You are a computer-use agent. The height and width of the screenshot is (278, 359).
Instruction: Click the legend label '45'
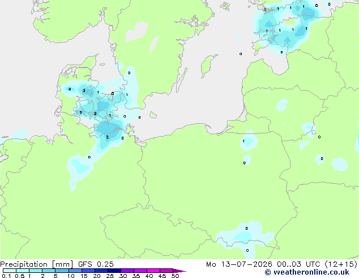pyautogui.click(x=162, y=276)
